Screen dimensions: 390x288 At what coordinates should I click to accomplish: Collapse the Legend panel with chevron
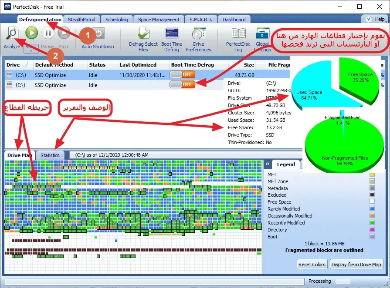coord(268,164)
